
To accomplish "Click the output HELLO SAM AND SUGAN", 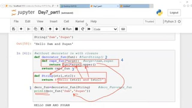I will (52, 105).
